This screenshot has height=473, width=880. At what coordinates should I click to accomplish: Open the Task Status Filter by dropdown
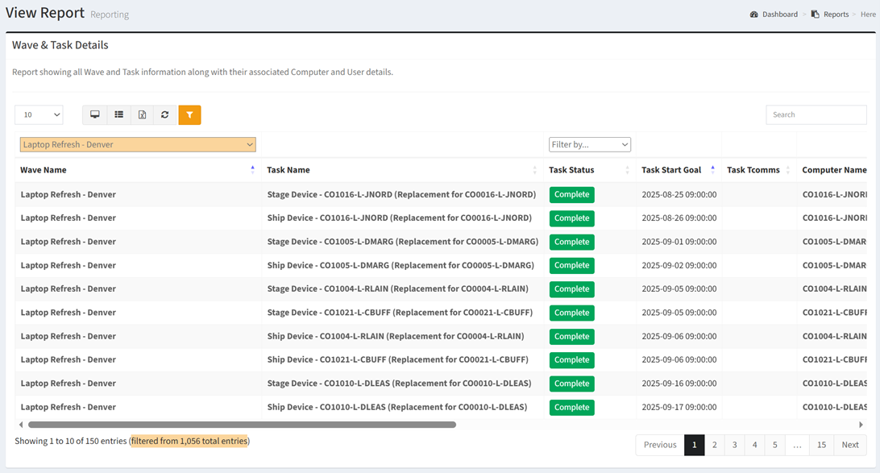(589, 144)
